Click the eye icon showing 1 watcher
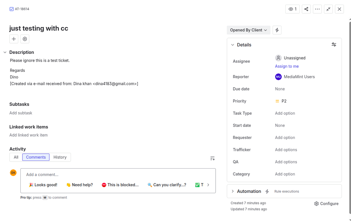 [292, 9]
